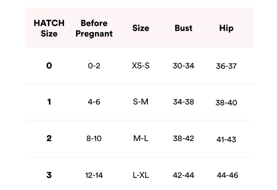This screenshot has width=277, height=190.
Task: Click the 8-10 before pregnant cell
Action: tap(94, 138)
